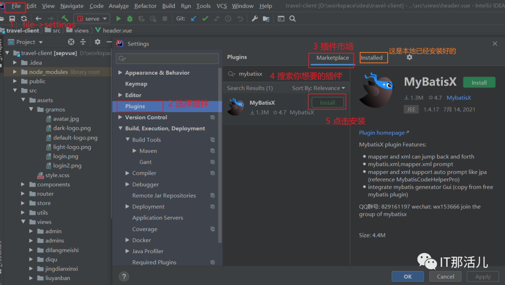This screenshot has width=505, height=285.
Task: Start debugging with the bug icon
Action: point(130,19)
